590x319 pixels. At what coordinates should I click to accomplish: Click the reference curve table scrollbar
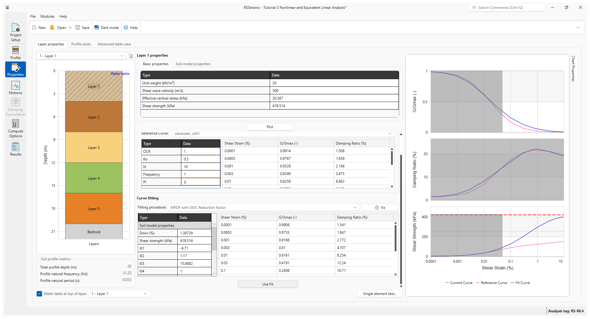[392, 158]
